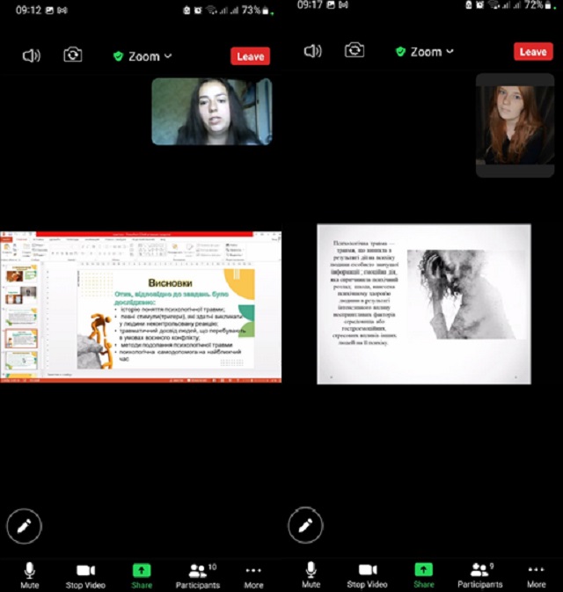
Task: Open annotation pencil in the right screen
Action: (305, 526)
